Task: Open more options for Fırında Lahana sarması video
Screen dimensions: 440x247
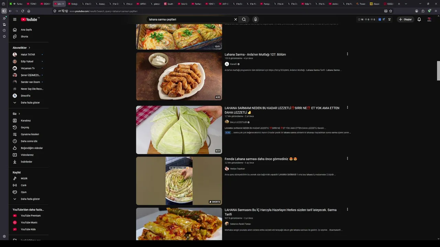Action: click(348, 158)
